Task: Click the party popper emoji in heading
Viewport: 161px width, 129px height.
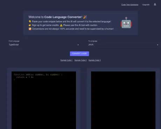Action: (85, 17)
